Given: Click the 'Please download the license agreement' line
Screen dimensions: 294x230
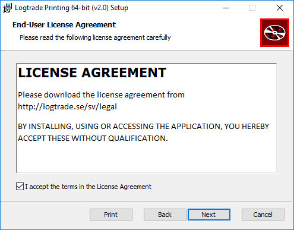Looking at the screenshot, I should (101, 95).
